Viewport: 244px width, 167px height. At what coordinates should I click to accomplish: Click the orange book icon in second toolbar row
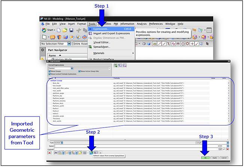(x=52, y=37)
